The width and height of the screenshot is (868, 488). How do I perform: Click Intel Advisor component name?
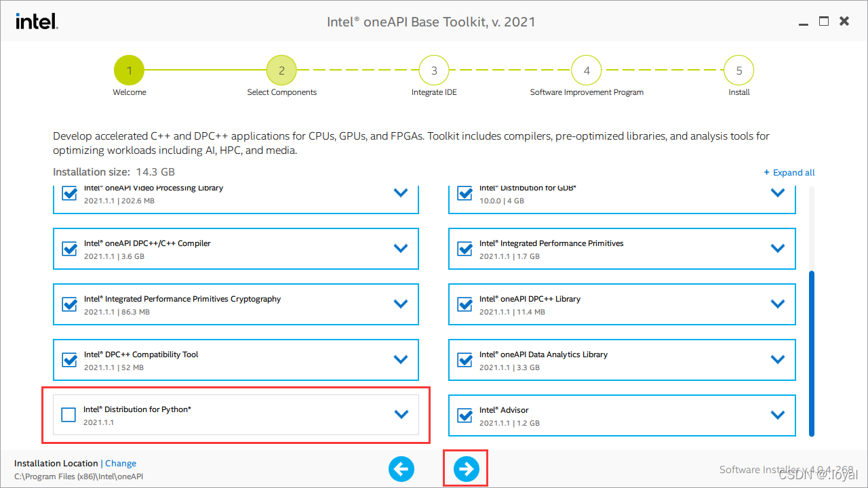504,410
